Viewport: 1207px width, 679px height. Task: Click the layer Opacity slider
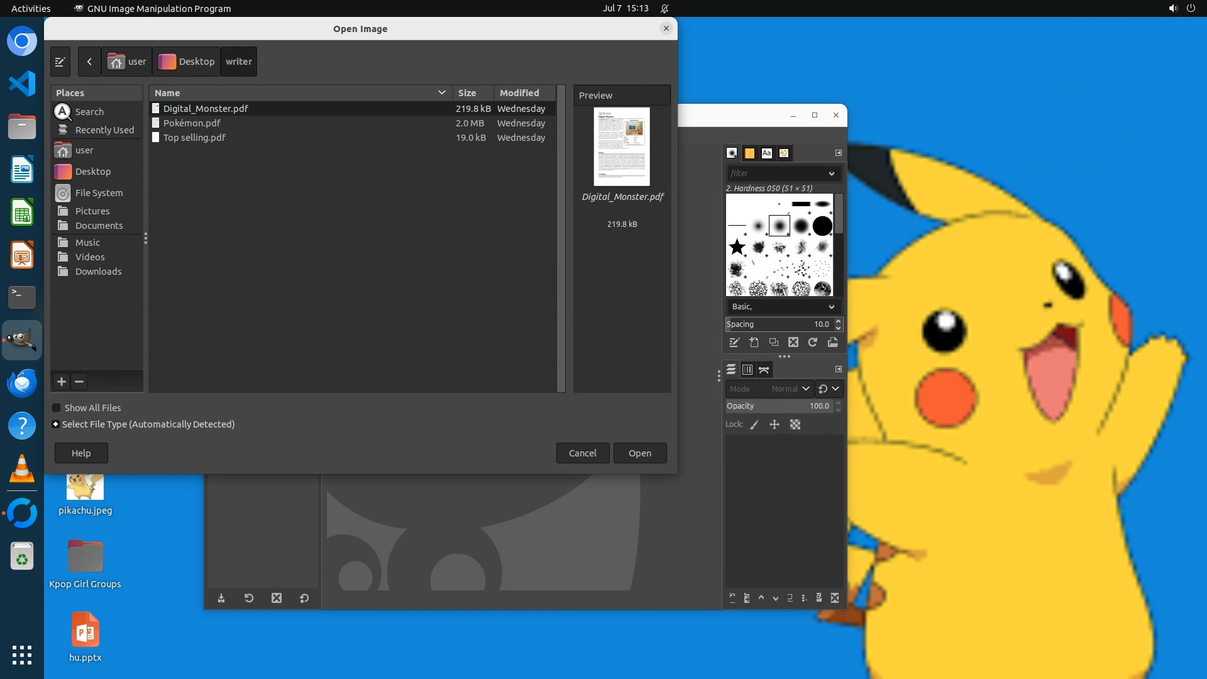(778, 406)
